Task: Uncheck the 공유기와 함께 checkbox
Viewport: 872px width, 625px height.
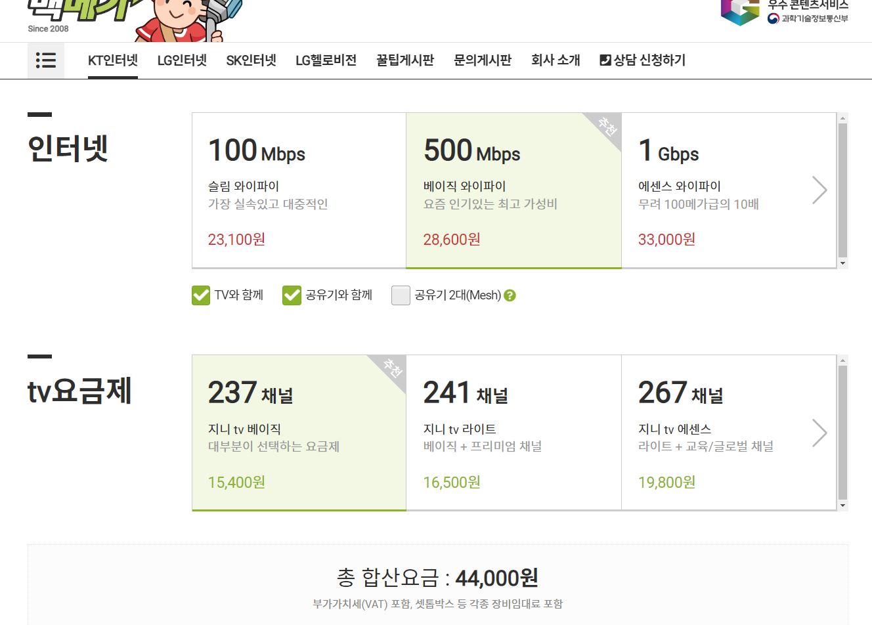Action: pyautogui.click(x=292, y=295)
